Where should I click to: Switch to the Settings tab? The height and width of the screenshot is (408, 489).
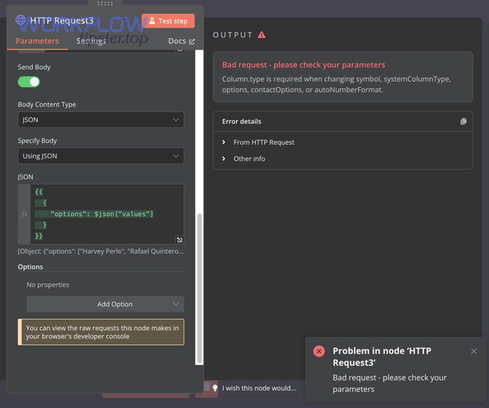[x=91, y=41]
